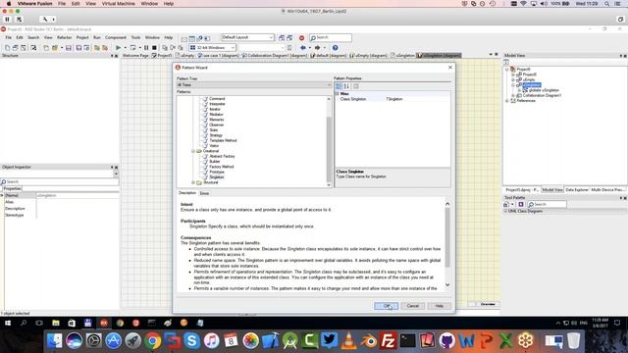Click the Stop (black square) toolbar icon
Screen dimensions: 628x353
(x=154, y=48)
